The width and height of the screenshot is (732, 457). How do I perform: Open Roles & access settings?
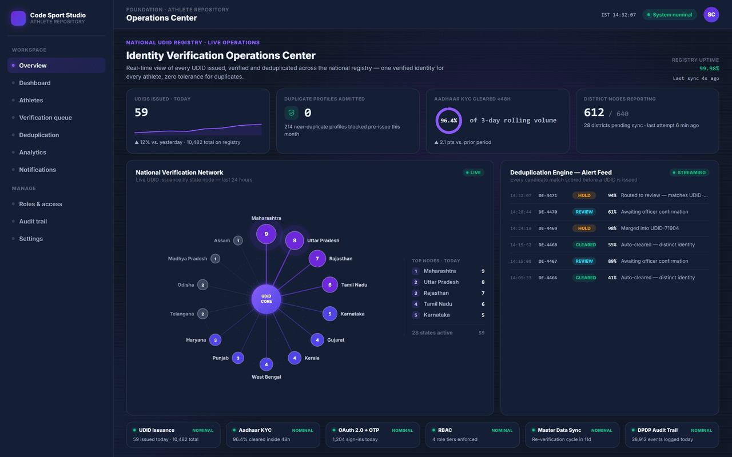point(57,204)
